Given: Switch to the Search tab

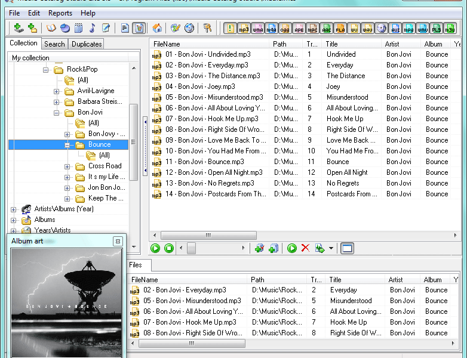Looking at the screenshot, I should (54, 44).
